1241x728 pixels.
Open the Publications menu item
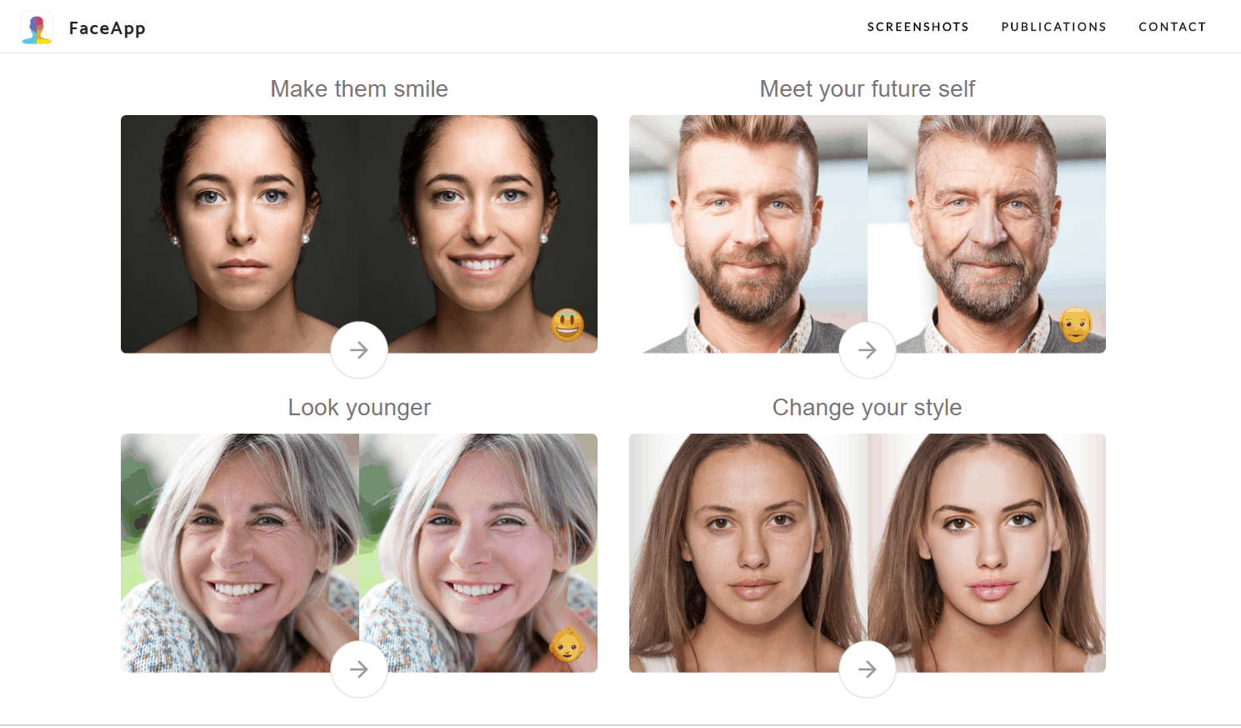pyautogui.click(x=1053, y=27)
